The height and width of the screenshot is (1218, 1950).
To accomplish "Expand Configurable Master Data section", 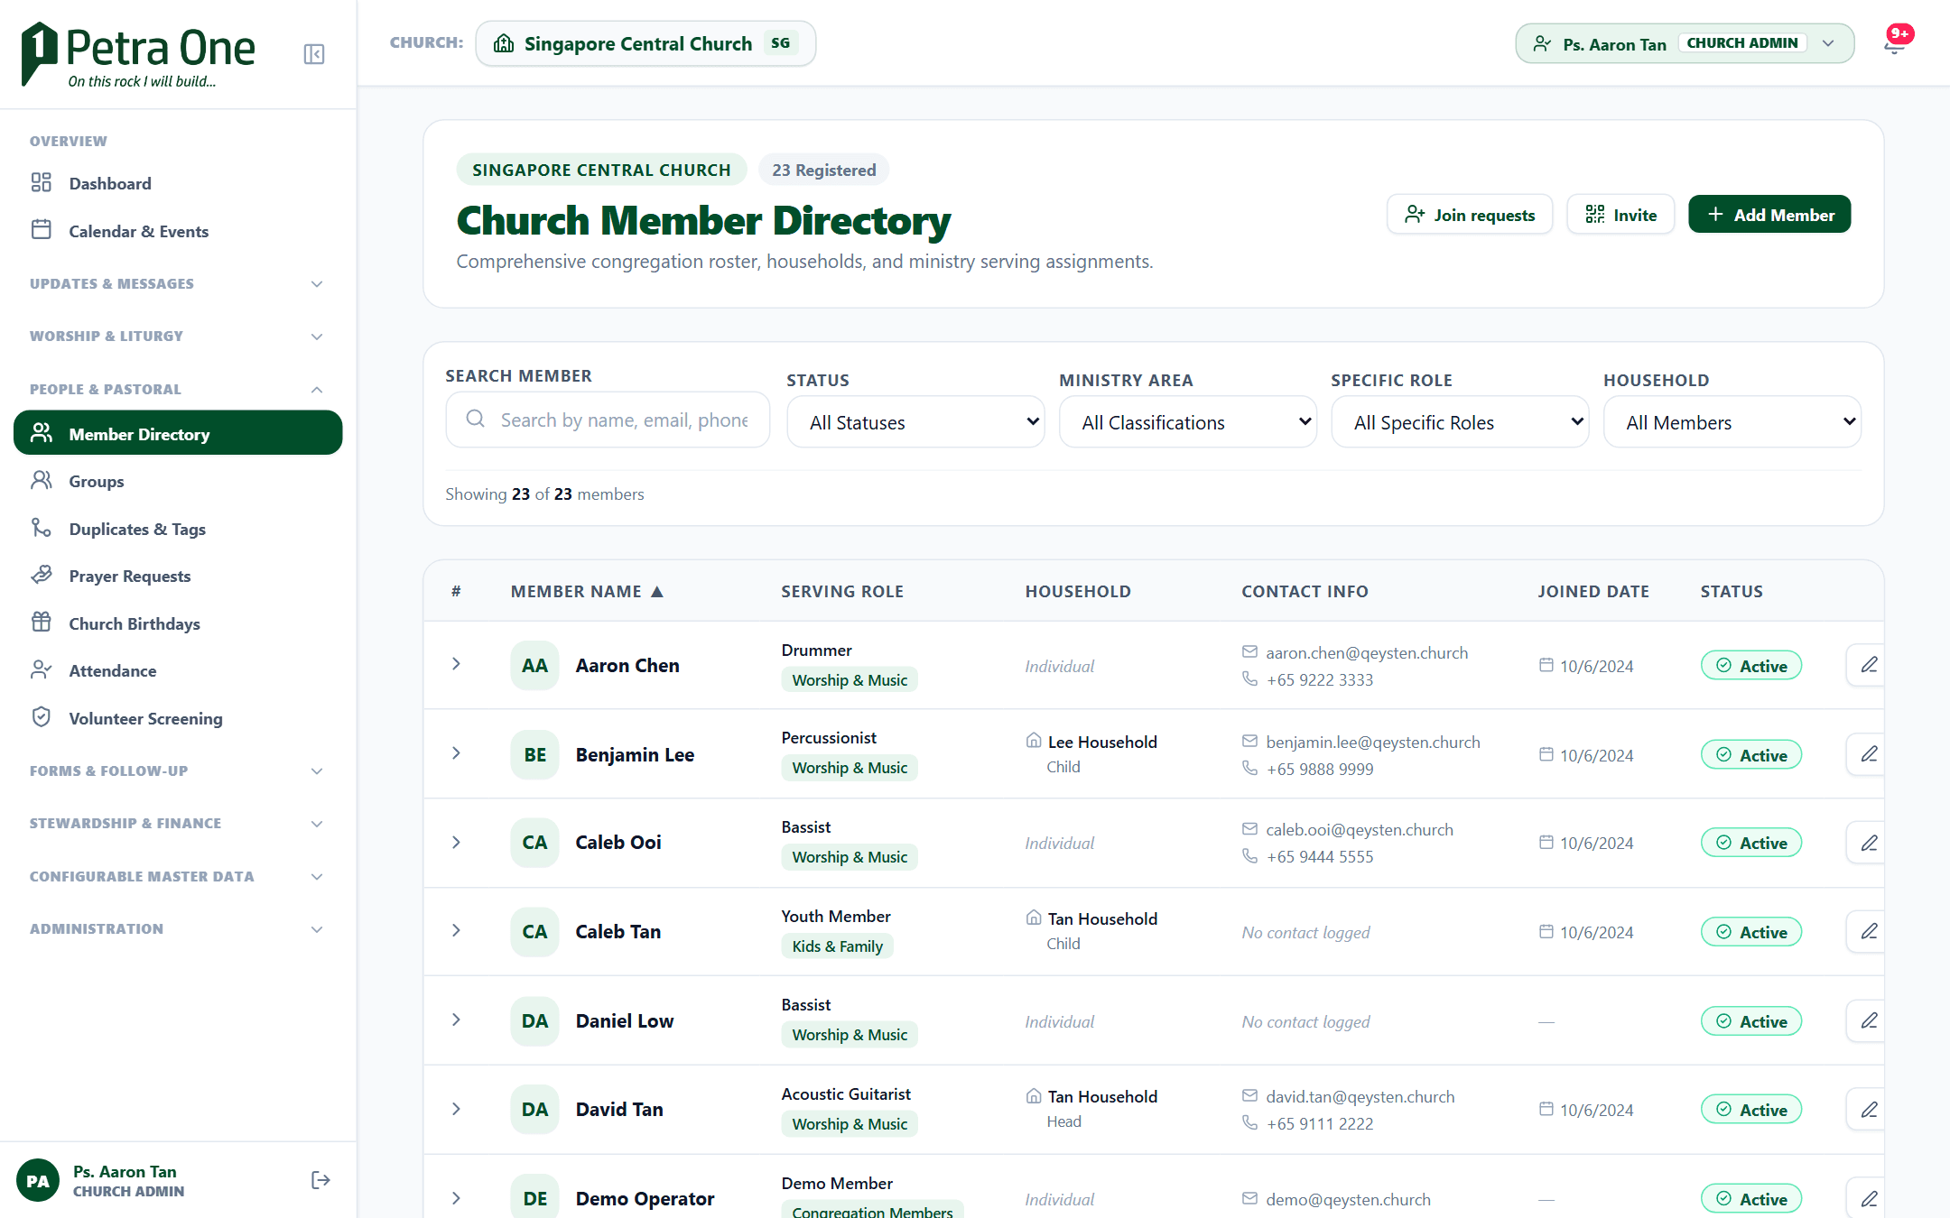I will (178, 876).
